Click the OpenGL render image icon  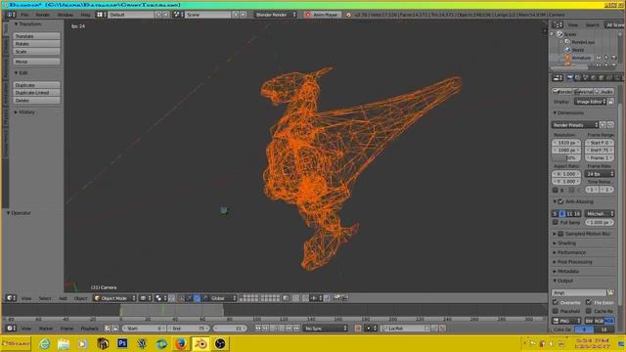point(337,298)
